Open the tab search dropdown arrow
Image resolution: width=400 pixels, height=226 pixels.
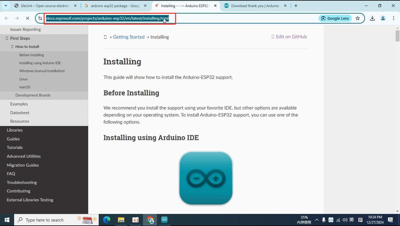point(6,6)
